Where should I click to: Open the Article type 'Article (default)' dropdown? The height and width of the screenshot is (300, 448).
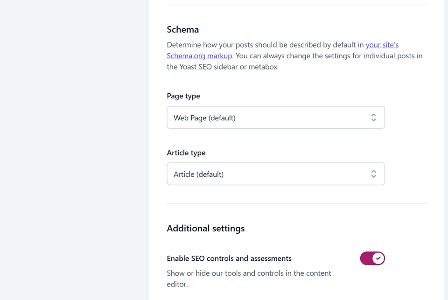click(276, 174)
